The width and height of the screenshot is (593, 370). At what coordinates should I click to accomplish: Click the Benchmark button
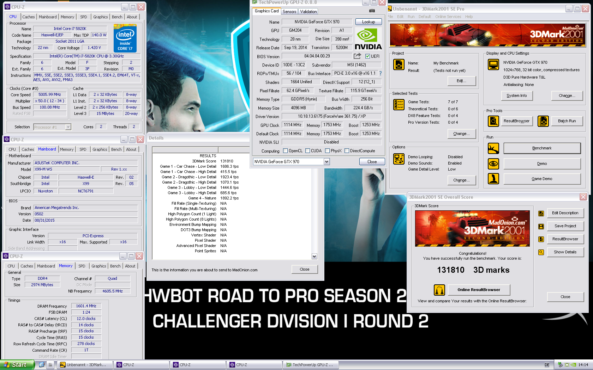542,148
